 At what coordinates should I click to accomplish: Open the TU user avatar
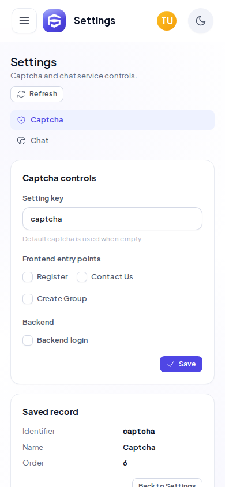(167, 21)
